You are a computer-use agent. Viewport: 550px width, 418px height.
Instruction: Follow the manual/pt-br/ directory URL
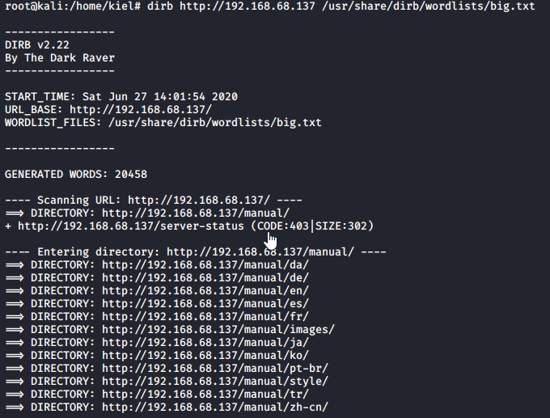click(x=215, y=368)
